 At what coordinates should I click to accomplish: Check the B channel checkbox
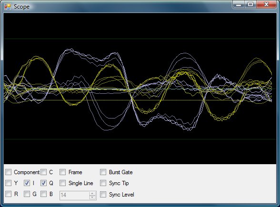point(43,194)
